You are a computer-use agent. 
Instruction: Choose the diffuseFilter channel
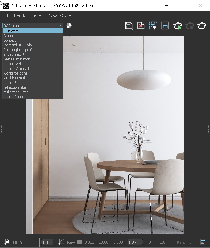point(33,82)
